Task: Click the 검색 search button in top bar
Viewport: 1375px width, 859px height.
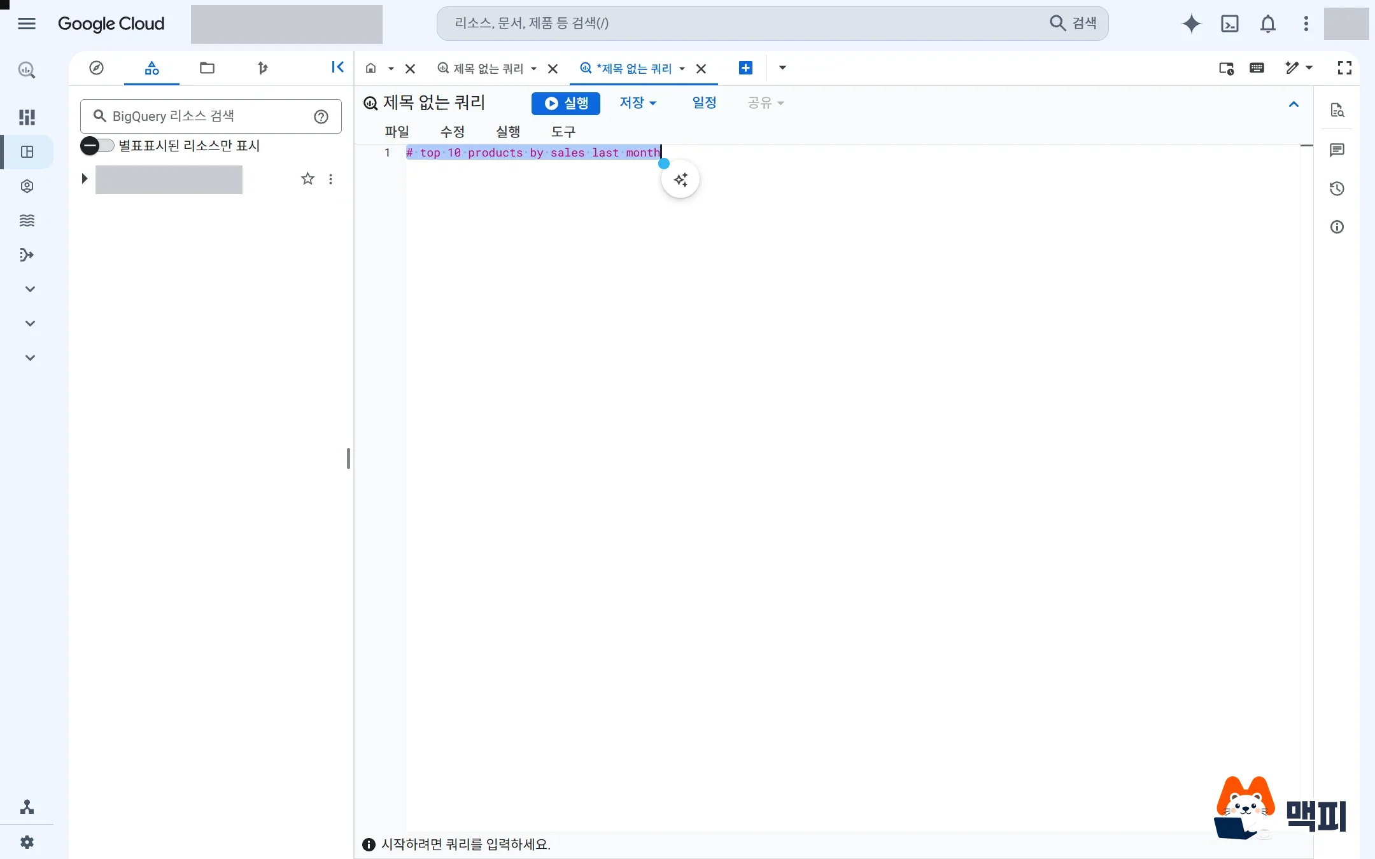Action: 1073,24
